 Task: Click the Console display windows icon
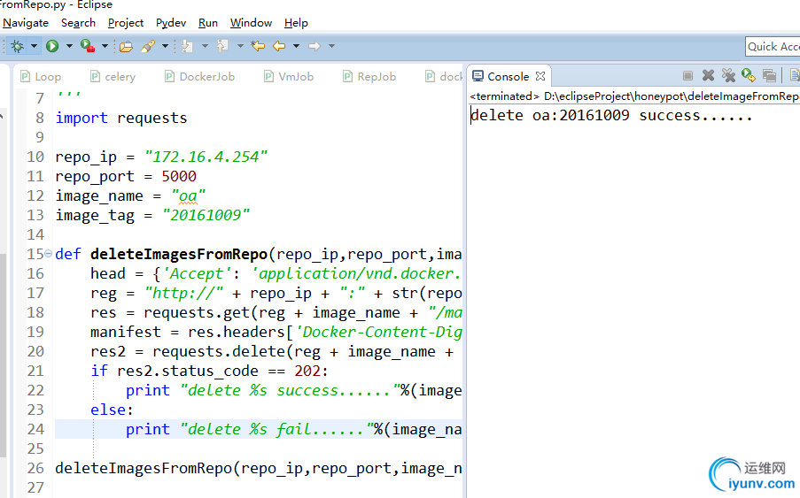(769, 76)
